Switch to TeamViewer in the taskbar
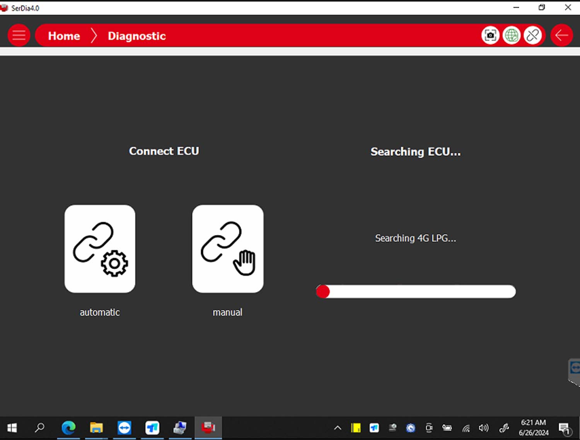The image size is (580, 440). click(124, 428)
